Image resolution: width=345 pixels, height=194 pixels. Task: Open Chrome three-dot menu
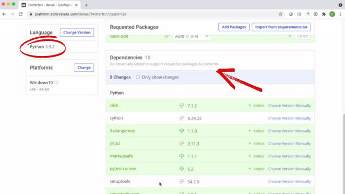pyautogui.click(x=340, y=14)
